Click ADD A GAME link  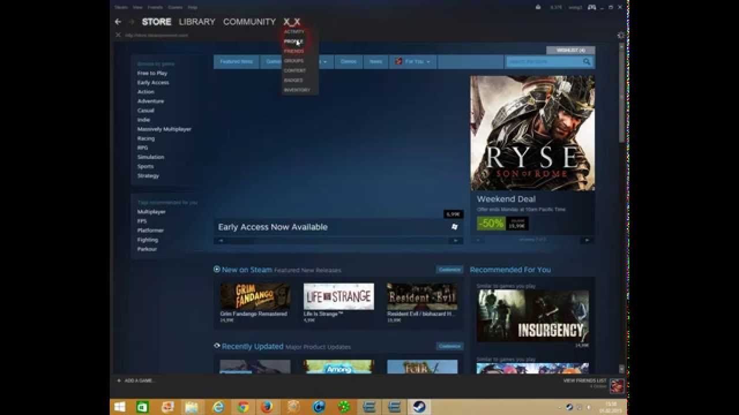point(139,380)
